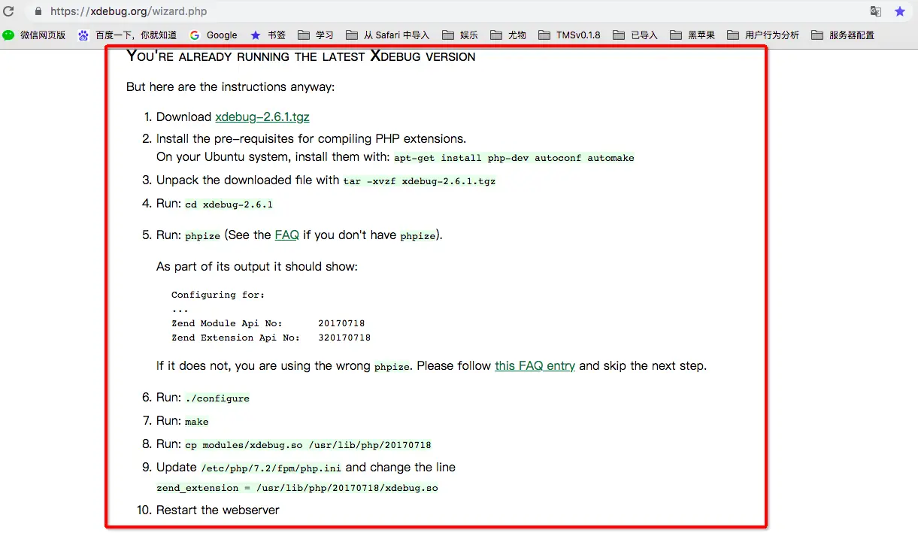
Task: Expand the 服务器配置 bookmark folder
Action: (843, 35)
